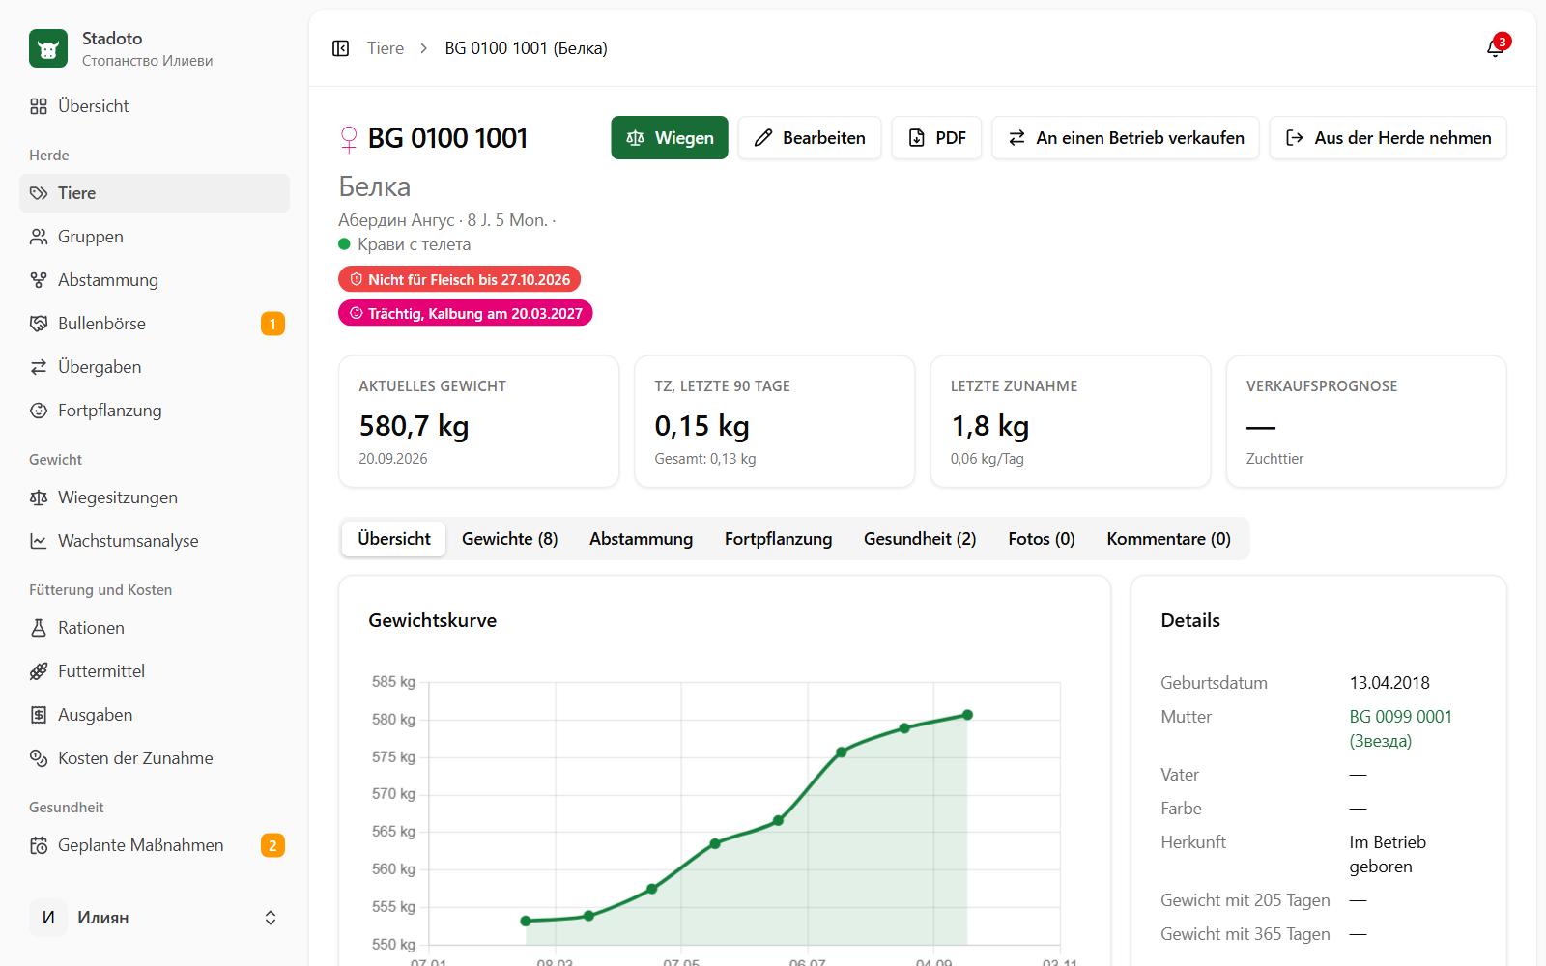Image resolution: width=1546 pixels, height=966 pixels.
Task: Click birth date 13.04.2018
Action: tap(1389, 683)
